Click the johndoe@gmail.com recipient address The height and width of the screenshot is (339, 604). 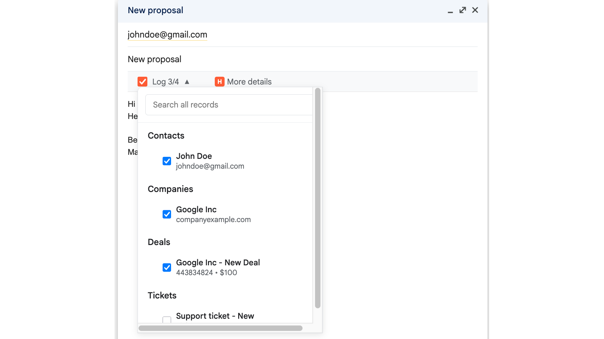tap(167, 34)
